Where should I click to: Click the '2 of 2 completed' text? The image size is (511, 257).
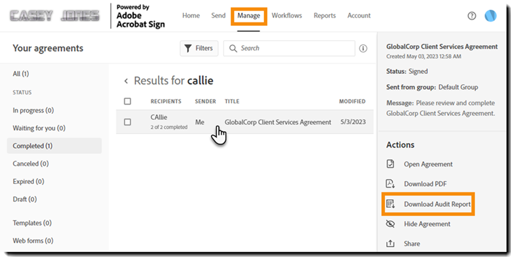[169, 127]
